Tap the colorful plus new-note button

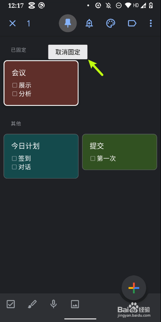click(134, 288)
